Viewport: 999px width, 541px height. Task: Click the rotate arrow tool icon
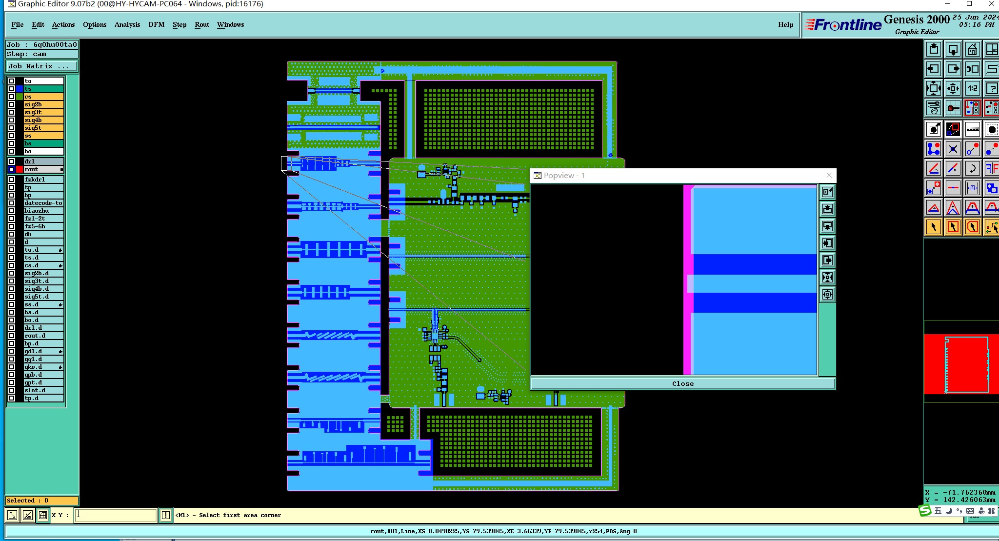coord(972,169)
